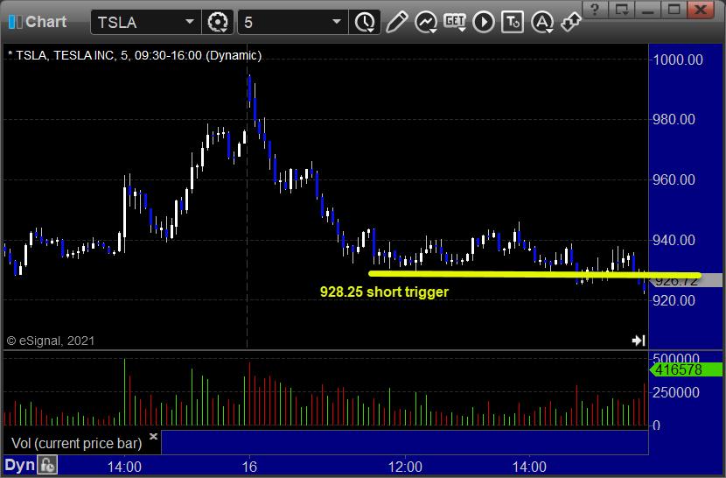Viewport: 726px width, 478px height.
Task: Click the 'To' trade toolbar icon
Action: [513, 22]
